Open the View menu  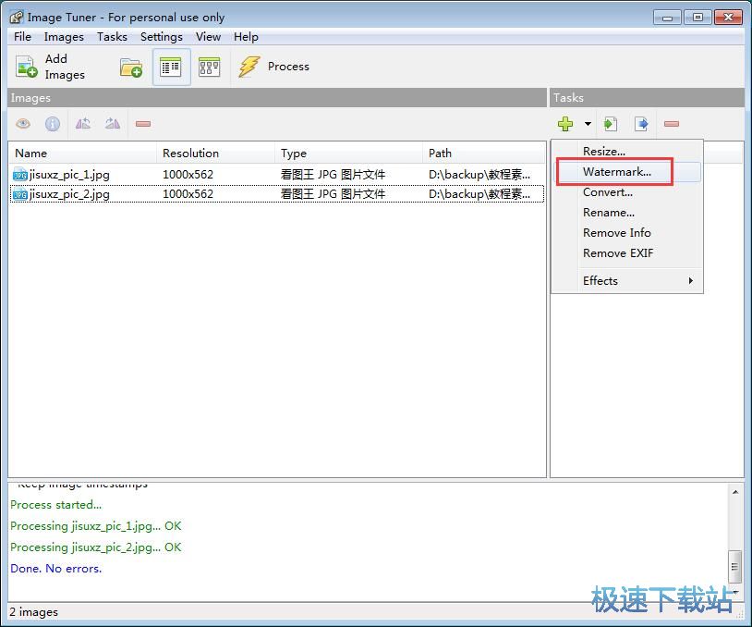point(208,37)
